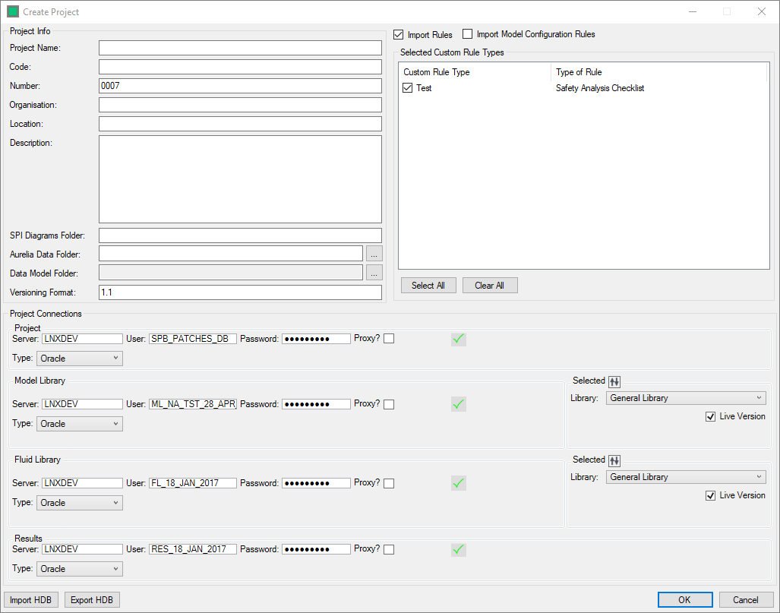Click the Create Project window icon

coord(13,12)
